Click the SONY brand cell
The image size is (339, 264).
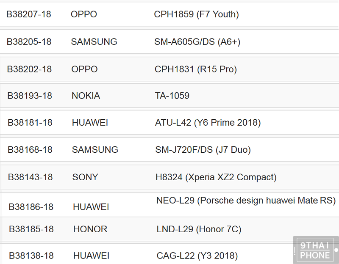85,177
